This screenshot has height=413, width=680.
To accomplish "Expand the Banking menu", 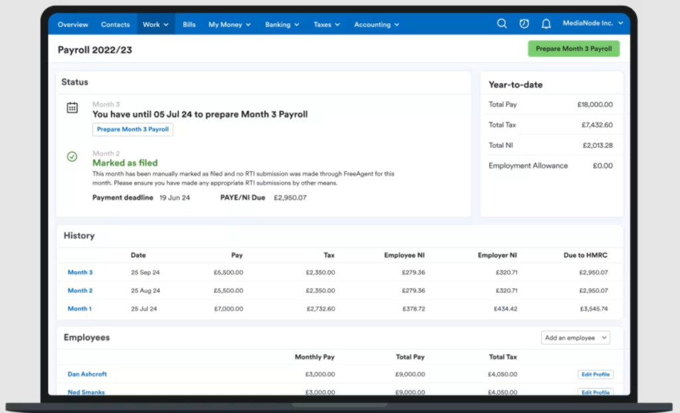I will point(282,24).
